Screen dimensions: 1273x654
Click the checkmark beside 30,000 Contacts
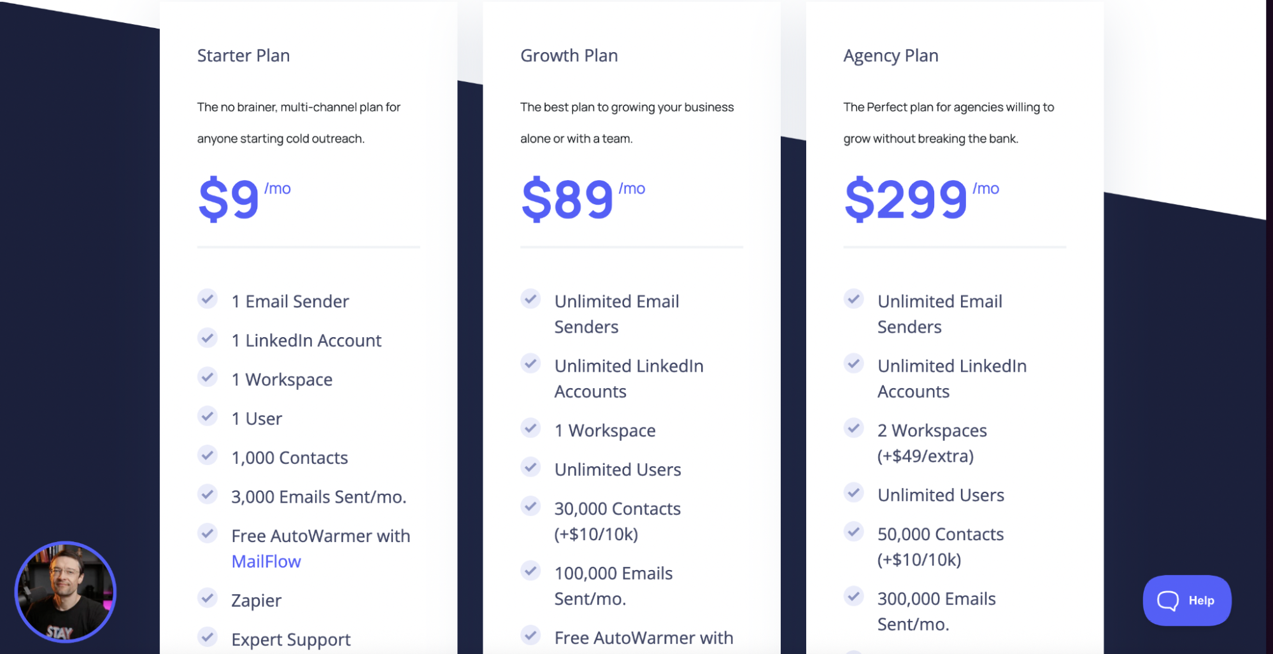click(530, 506)
